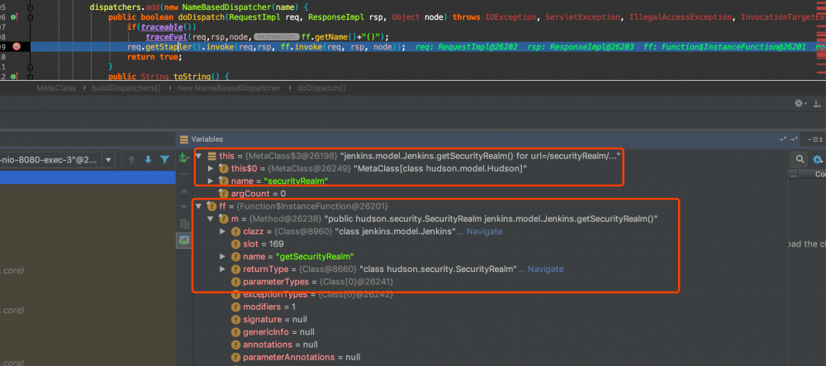The image size is (826, 366).
Task: Toggle the breakpoint on the highlighted invoke line
Action: (17, 48)
